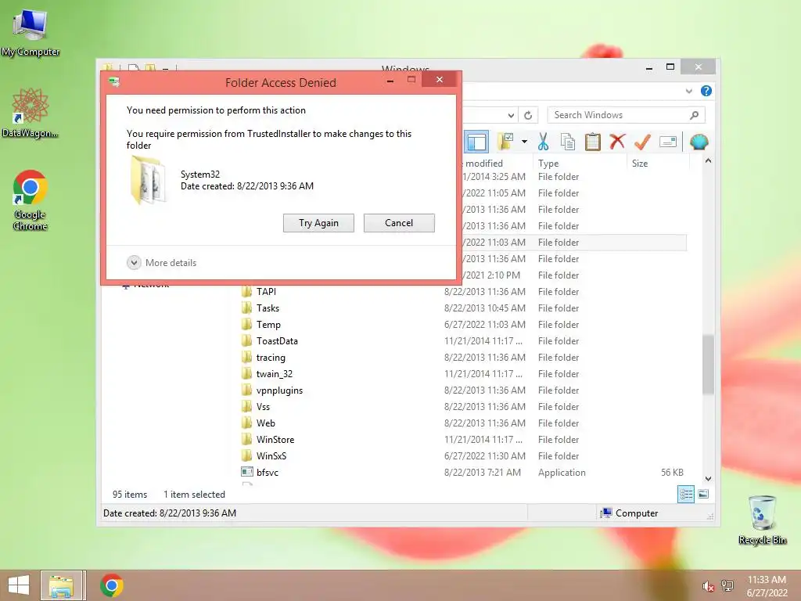
Task: Click the scroll up arrow of file list
Action: click(x=708, y=161)
